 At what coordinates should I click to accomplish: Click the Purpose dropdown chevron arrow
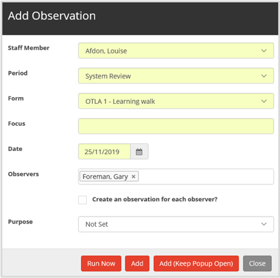point(264,224)
